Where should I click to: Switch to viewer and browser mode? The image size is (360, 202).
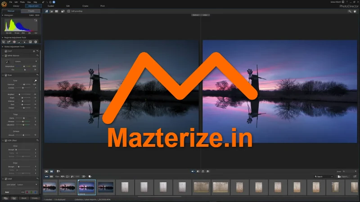pos(47,11)
